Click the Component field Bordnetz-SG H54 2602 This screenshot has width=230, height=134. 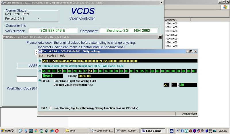[128, 31]
